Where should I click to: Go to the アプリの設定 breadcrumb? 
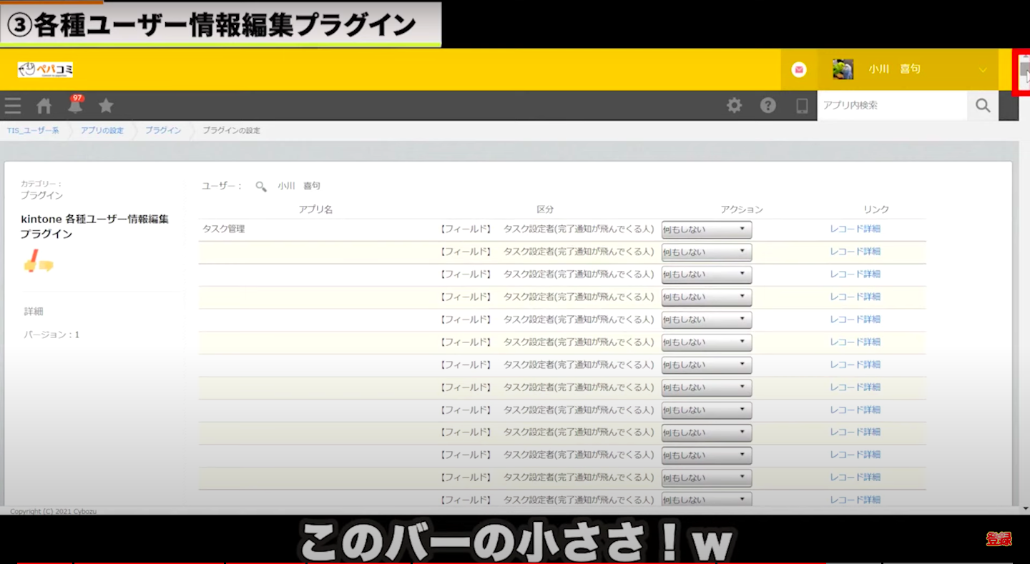click(102, 131)
